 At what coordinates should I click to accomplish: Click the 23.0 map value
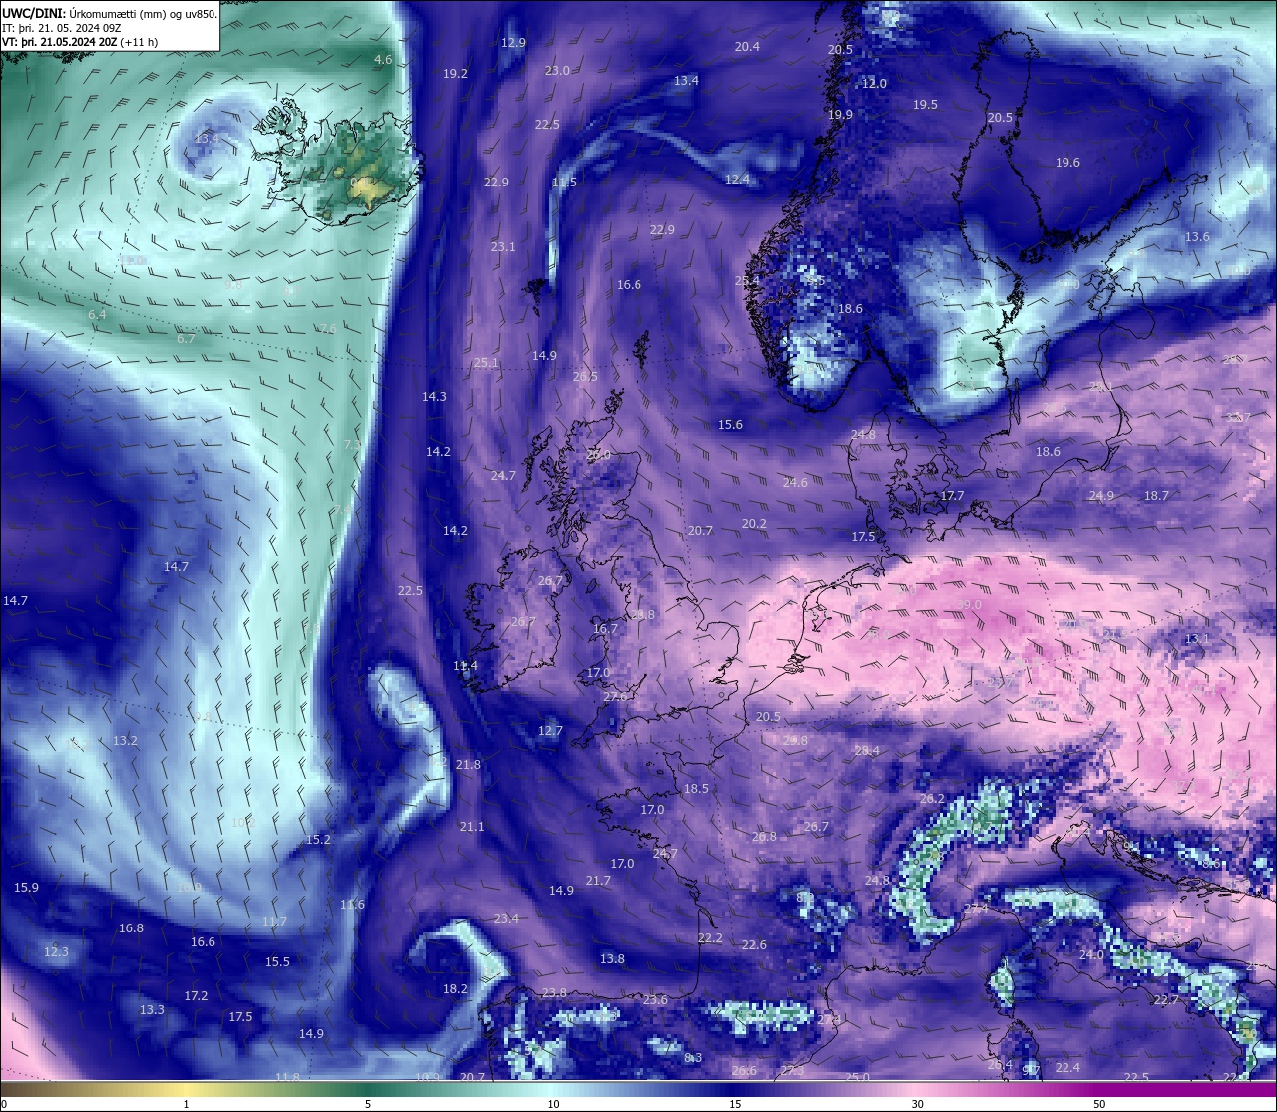(557, 71)
